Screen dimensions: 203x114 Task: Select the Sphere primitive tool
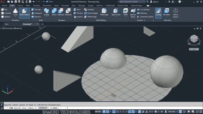tap(6, 17)
